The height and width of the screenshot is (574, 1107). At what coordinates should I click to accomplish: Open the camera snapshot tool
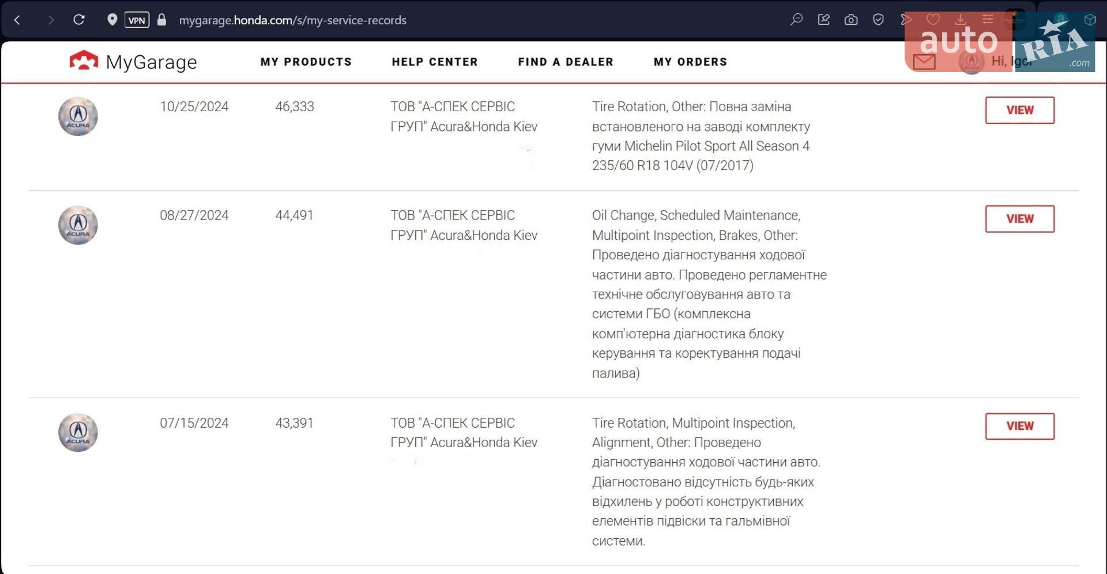click(x=851, y=20)
